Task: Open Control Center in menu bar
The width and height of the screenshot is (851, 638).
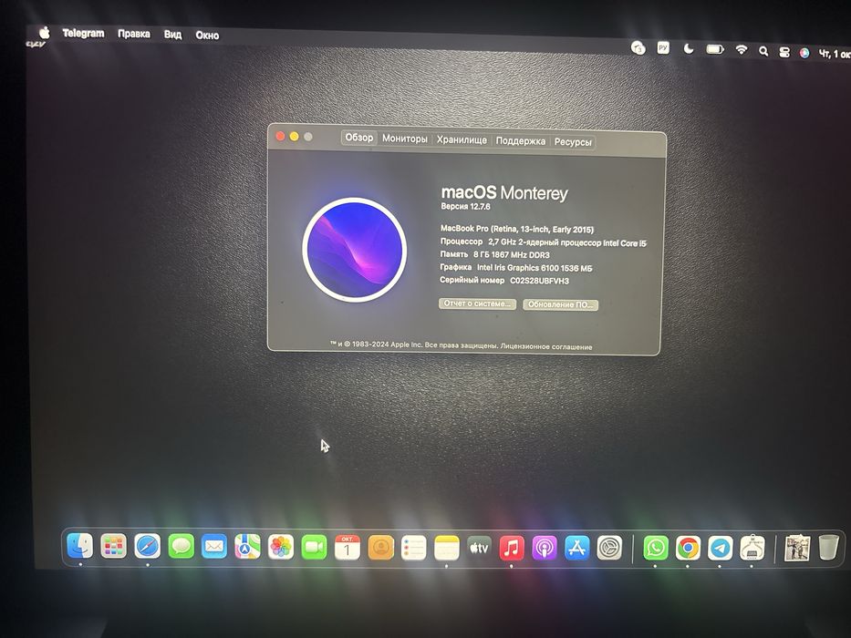Action: [x=784, y=52]
